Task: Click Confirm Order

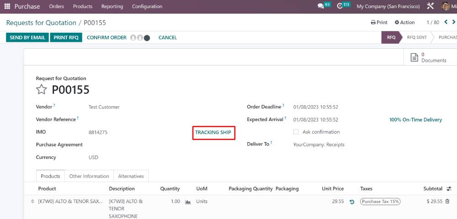Action: 106,37
